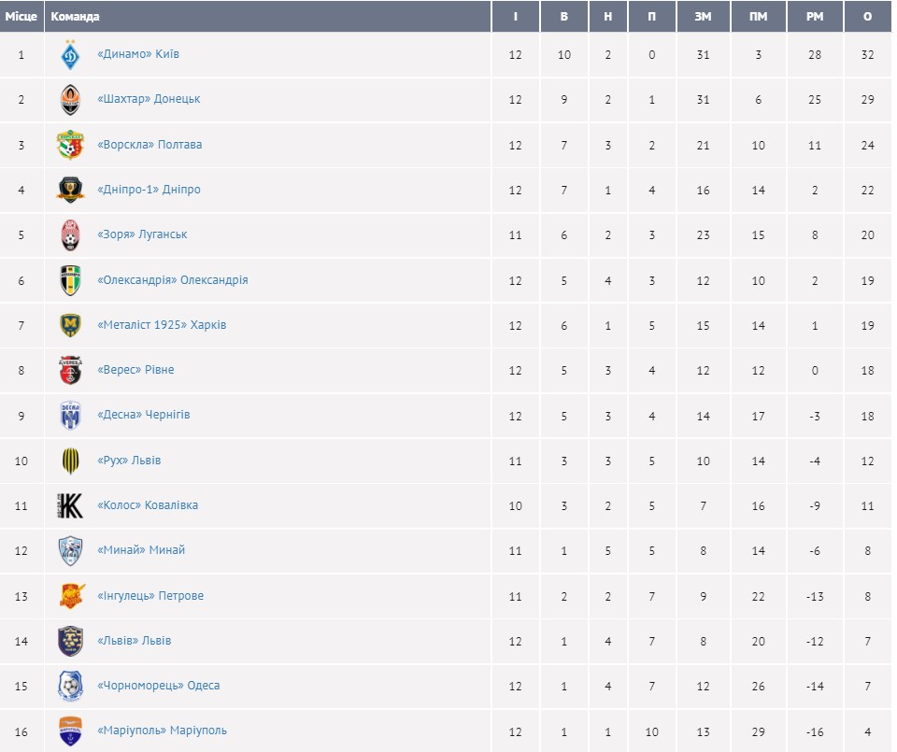Viewport: 897px width, 752px height.
Task: Click the Dnipro-1 team emblem
Action: [x=70, y=190]
